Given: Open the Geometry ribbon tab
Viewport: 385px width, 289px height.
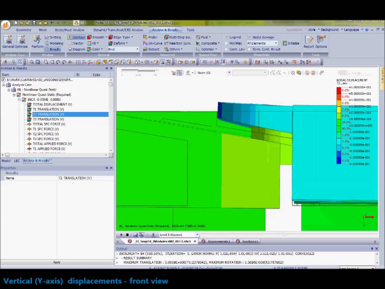Looking at the screenshot, I should 23,30.
